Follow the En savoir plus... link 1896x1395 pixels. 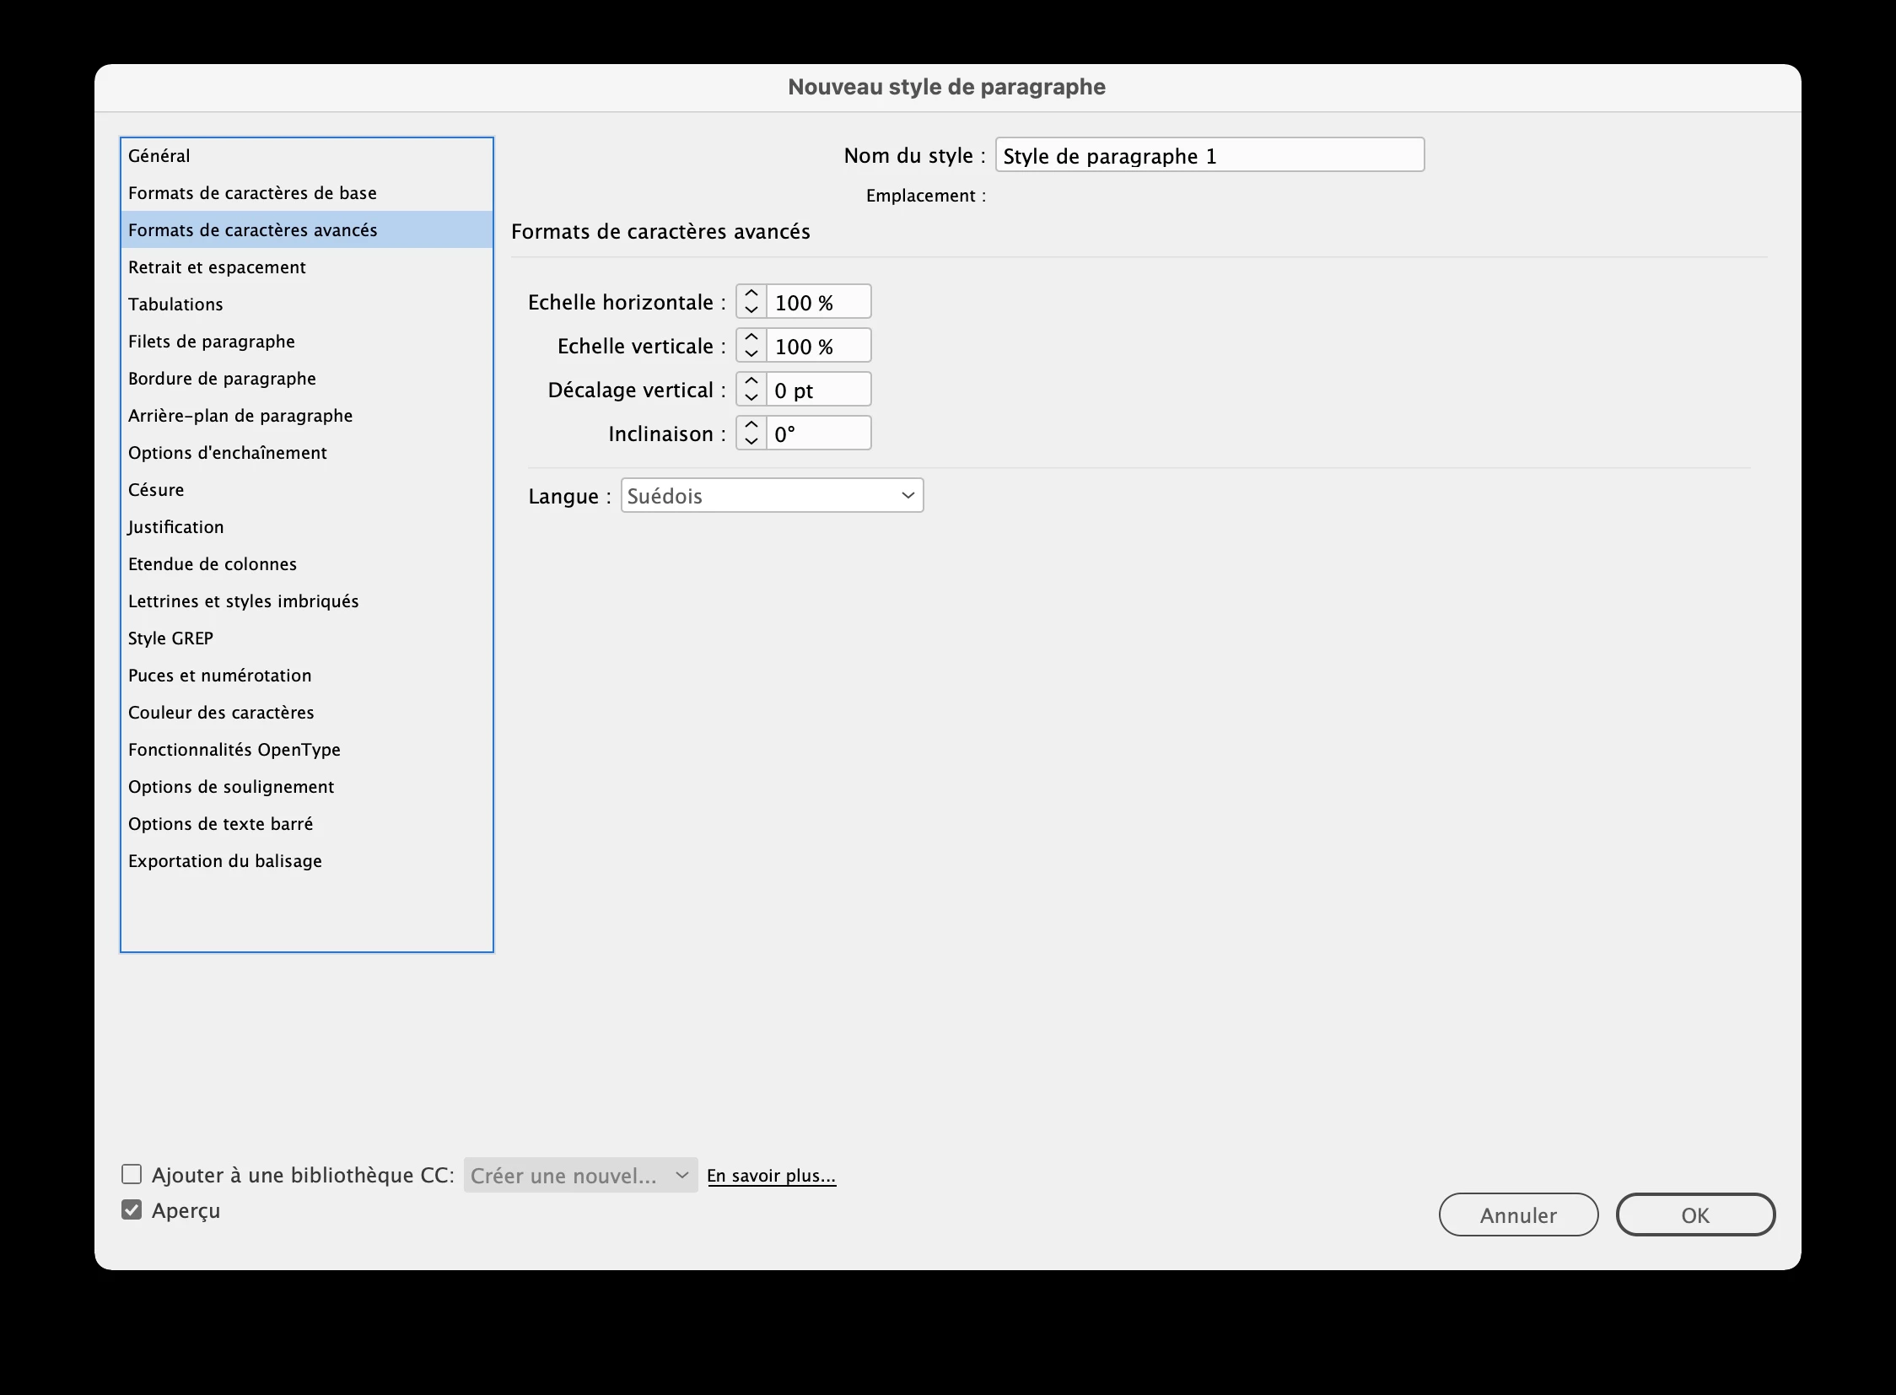tap(771, 1176)
